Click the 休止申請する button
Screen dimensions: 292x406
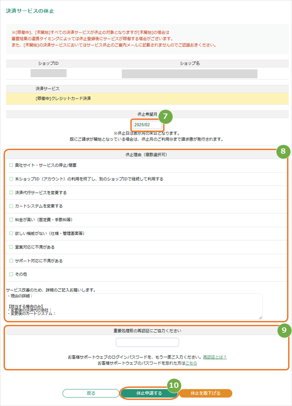pos(149,393)
